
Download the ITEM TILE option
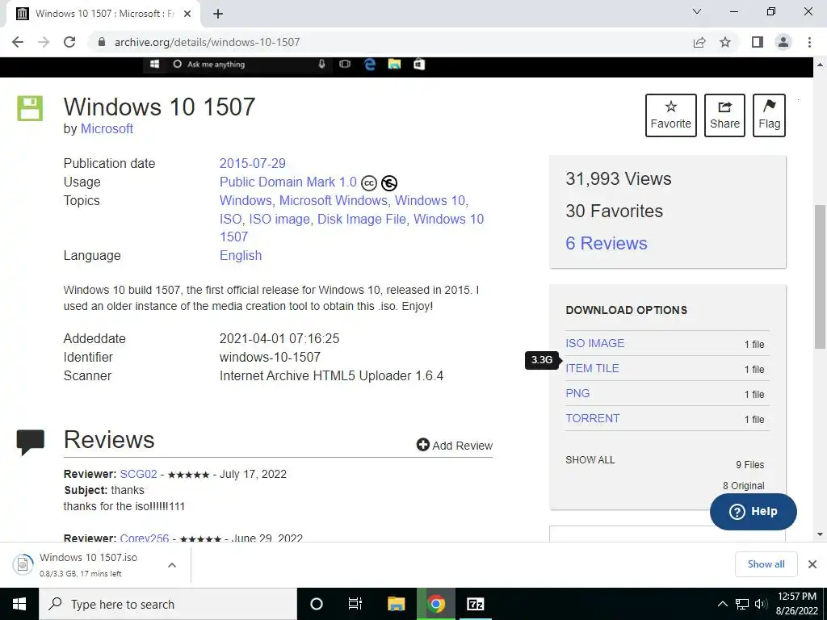(592, 368)
